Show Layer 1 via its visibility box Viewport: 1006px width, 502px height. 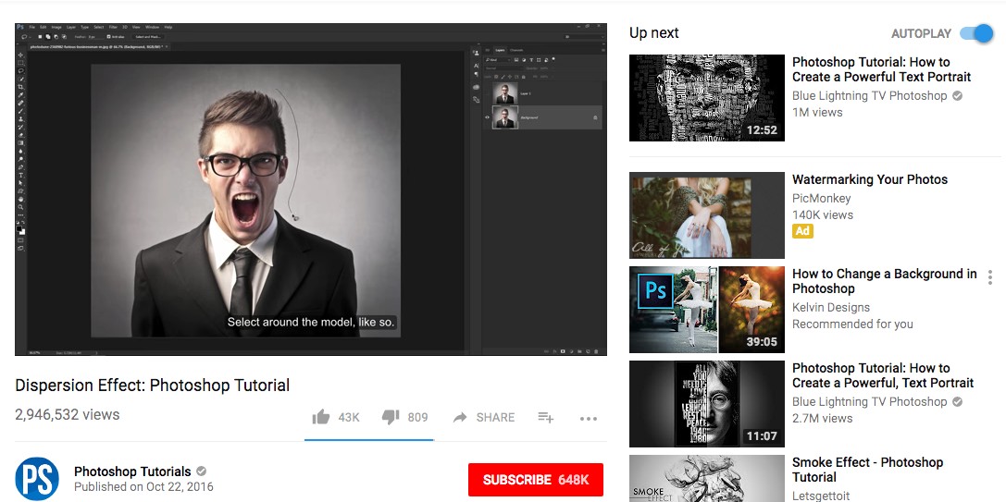(x=487, y=93)
